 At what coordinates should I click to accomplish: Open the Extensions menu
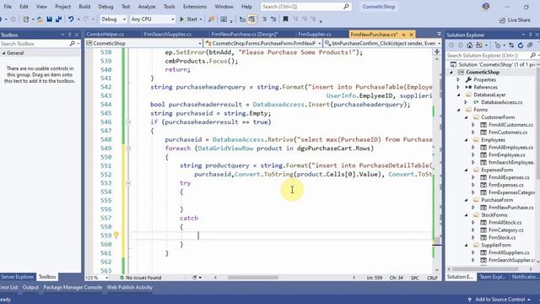point(195,7)
